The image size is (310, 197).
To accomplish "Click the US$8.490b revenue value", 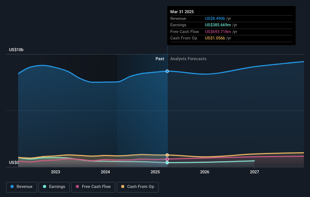I will 215,18.
